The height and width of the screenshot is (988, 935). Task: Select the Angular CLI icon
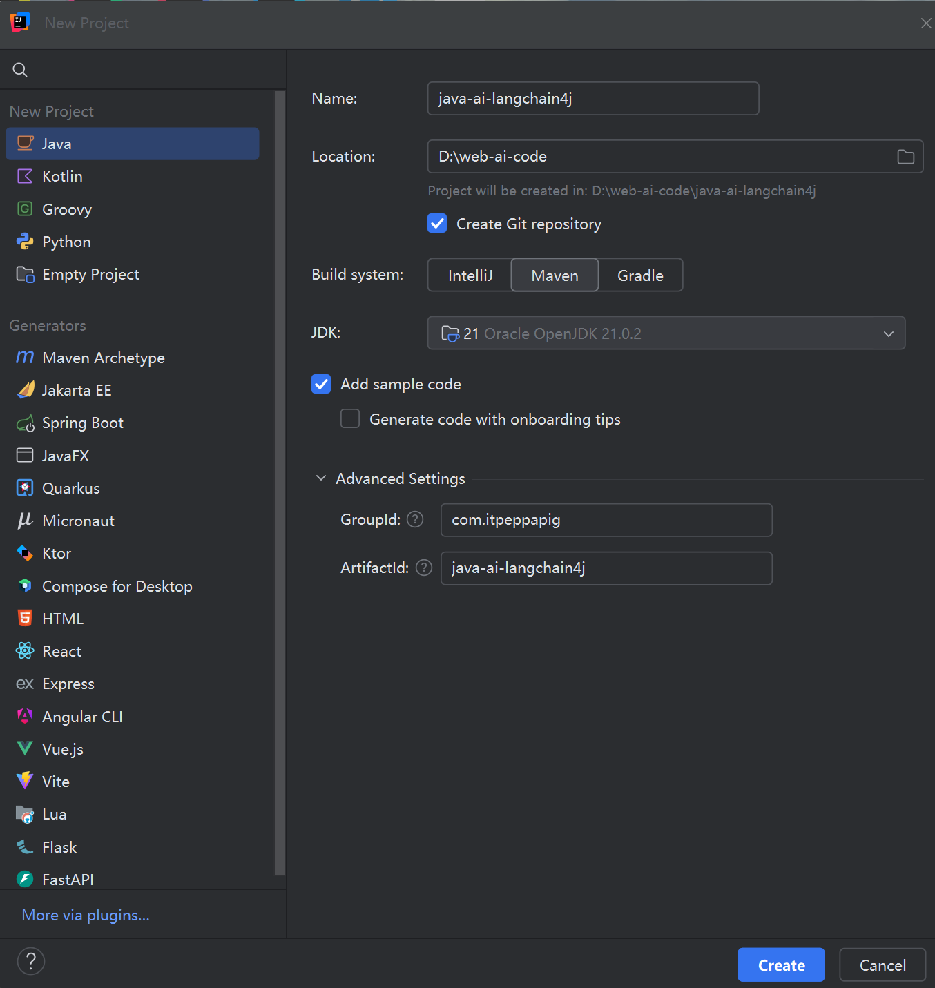point(25,716)
